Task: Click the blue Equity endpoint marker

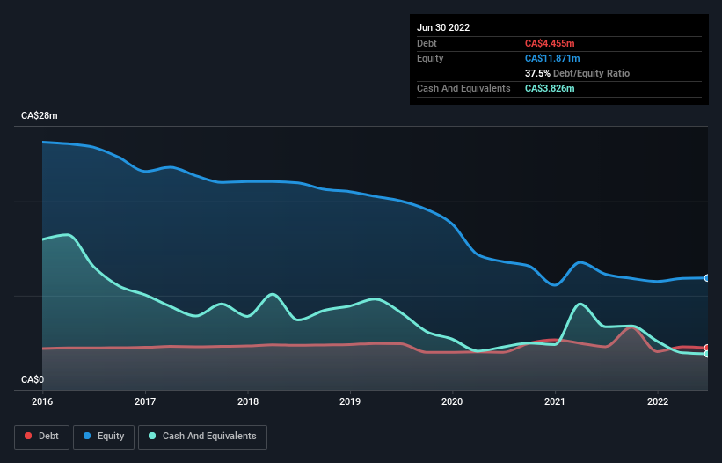Action: click(x=707, y=278)
